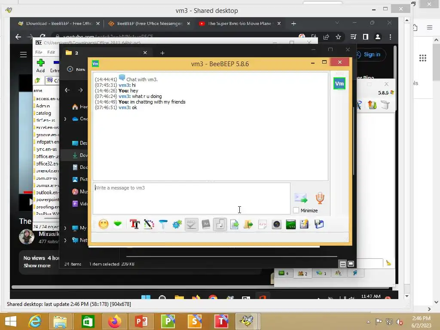Save the chat with blue floppy disks icon
The height and width of the screenshot is (330, 440).
(319, 224)
